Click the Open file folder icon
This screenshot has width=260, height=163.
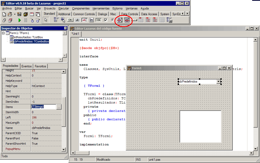pos(10,14)
